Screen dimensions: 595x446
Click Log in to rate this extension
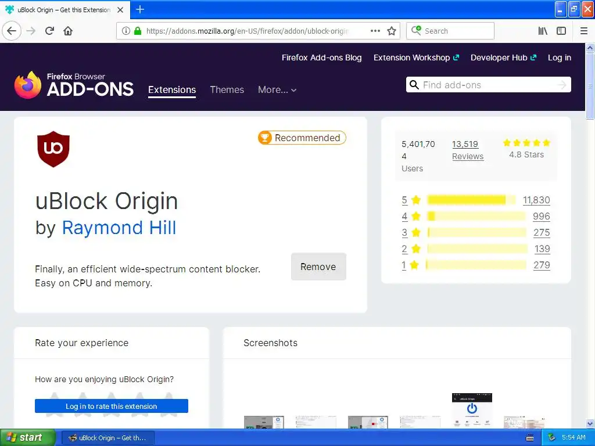pos(111,406)
